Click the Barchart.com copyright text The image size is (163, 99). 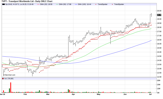tap(9, 75)
